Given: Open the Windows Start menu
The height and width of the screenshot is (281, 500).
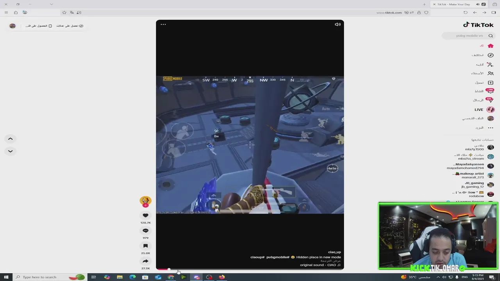Looking at the screenshot, I should click(6, 277).
